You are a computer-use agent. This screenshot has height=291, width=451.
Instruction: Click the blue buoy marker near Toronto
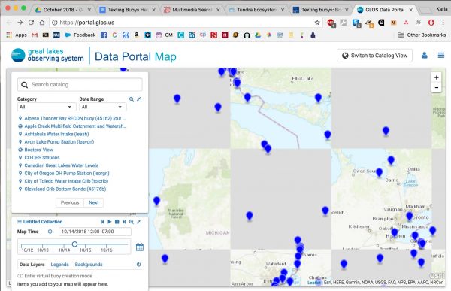click(x=409, y=216)
